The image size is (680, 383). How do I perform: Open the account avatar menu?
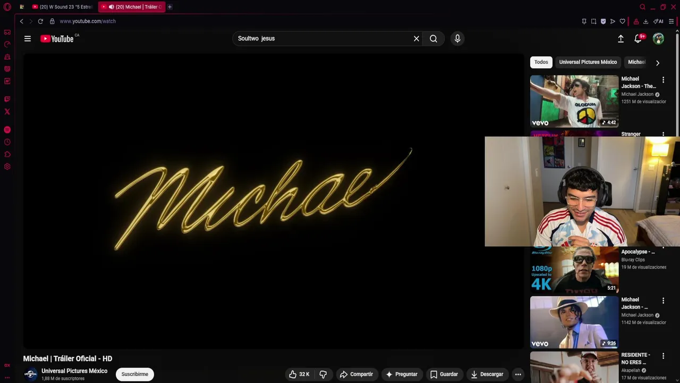tap(658, 38)
